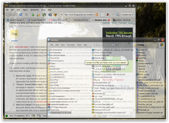Image resolution: width=169 pixels, height=123 pixels.
Task: Open the address bar history dropdown arrow
Action: pos(103,15)
